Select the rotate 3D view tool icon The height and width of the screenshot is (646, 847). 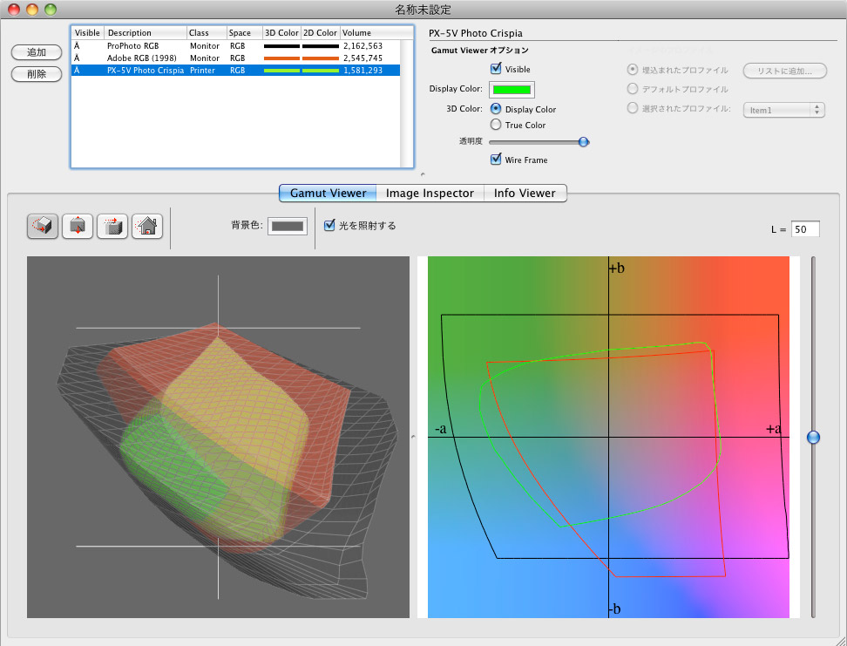click(43, 226)
